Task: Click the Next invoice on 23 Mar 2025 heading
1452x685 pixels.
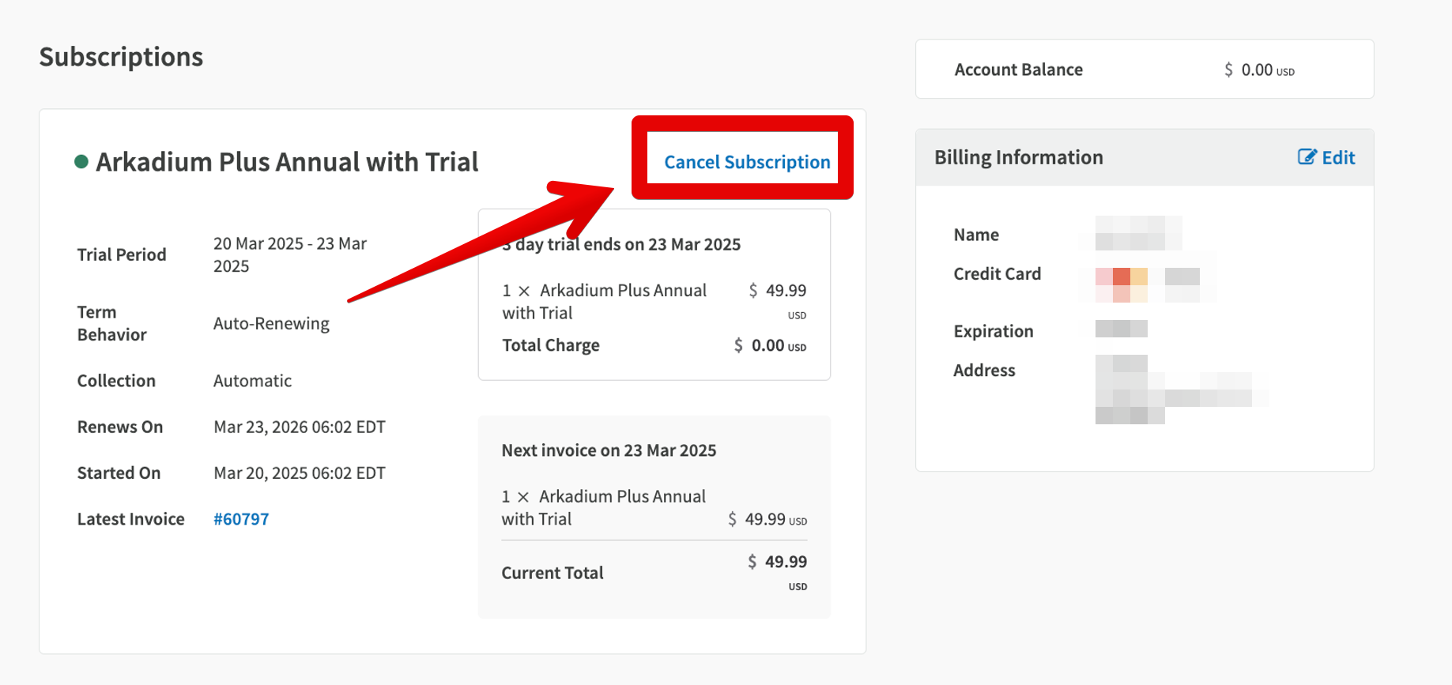Action: coord(609,450)
